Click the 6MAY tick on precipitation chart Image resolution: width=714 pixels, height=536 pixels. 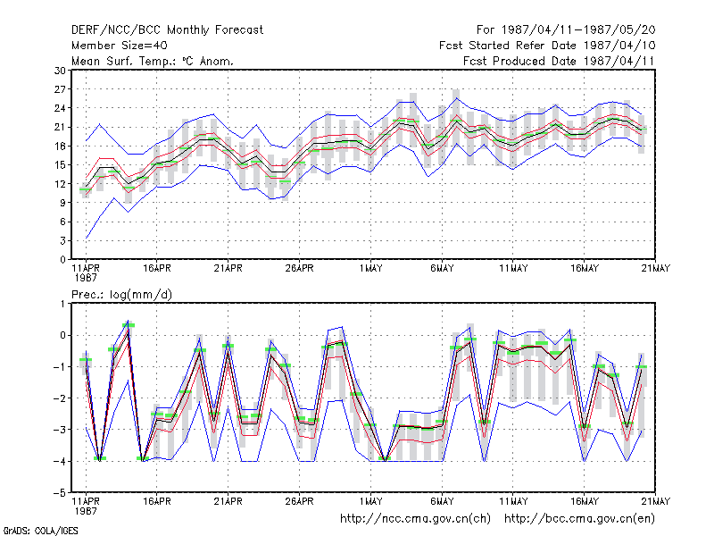pyautogui.click(x=442, y=501)
